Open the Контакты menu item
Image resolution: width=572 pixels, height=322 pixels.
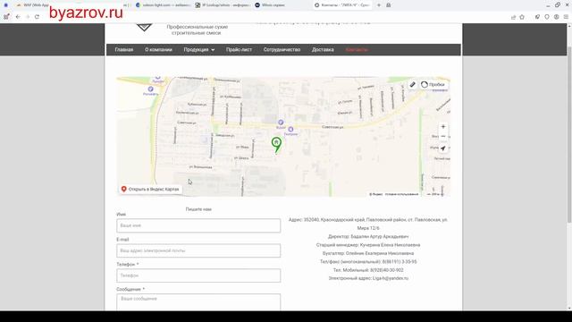(357, 50)
